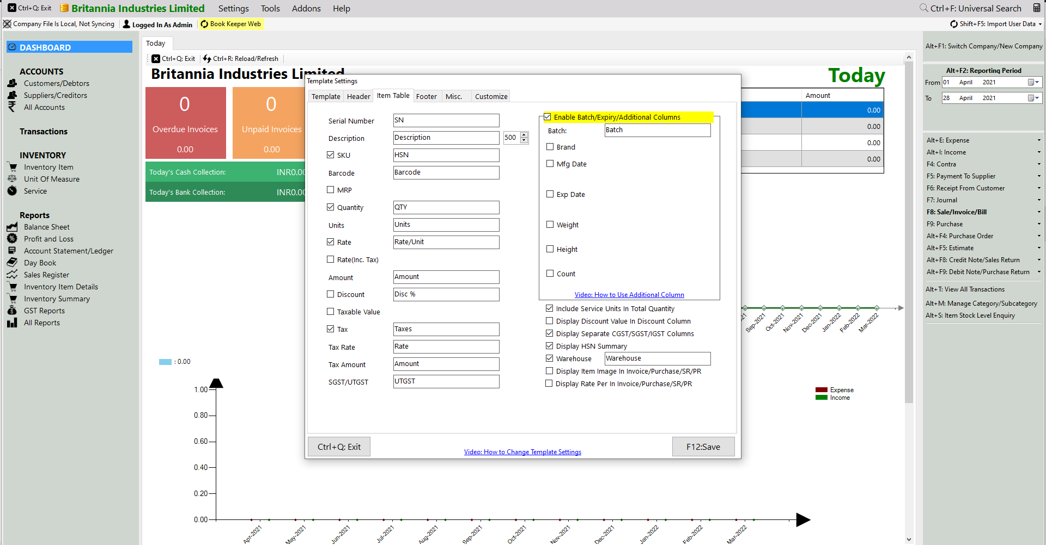This screenshot has width=1046, height=545.
Task: Uncheck Enable Batch/Expiry/Additional Columns
Action: click(x=548, y=117)
